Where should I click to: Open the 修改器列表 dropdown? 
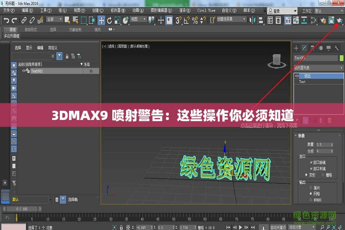tap(319, 68)
